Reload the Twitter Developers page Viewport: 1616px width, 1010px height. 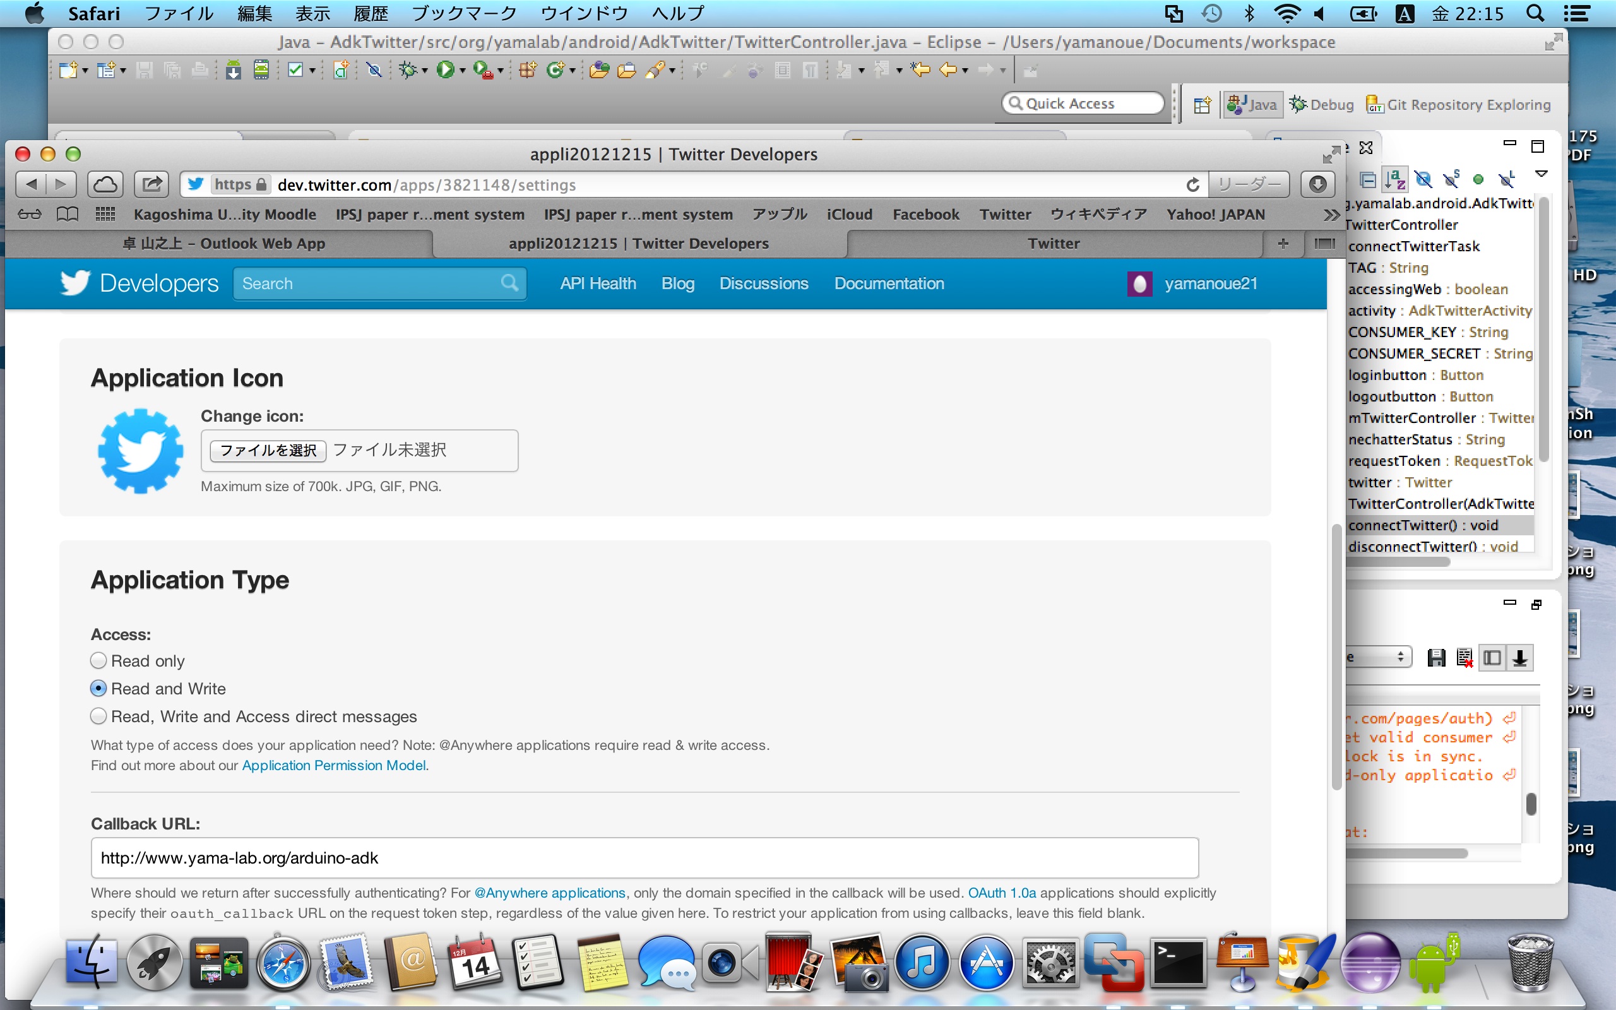point(1192,185)
